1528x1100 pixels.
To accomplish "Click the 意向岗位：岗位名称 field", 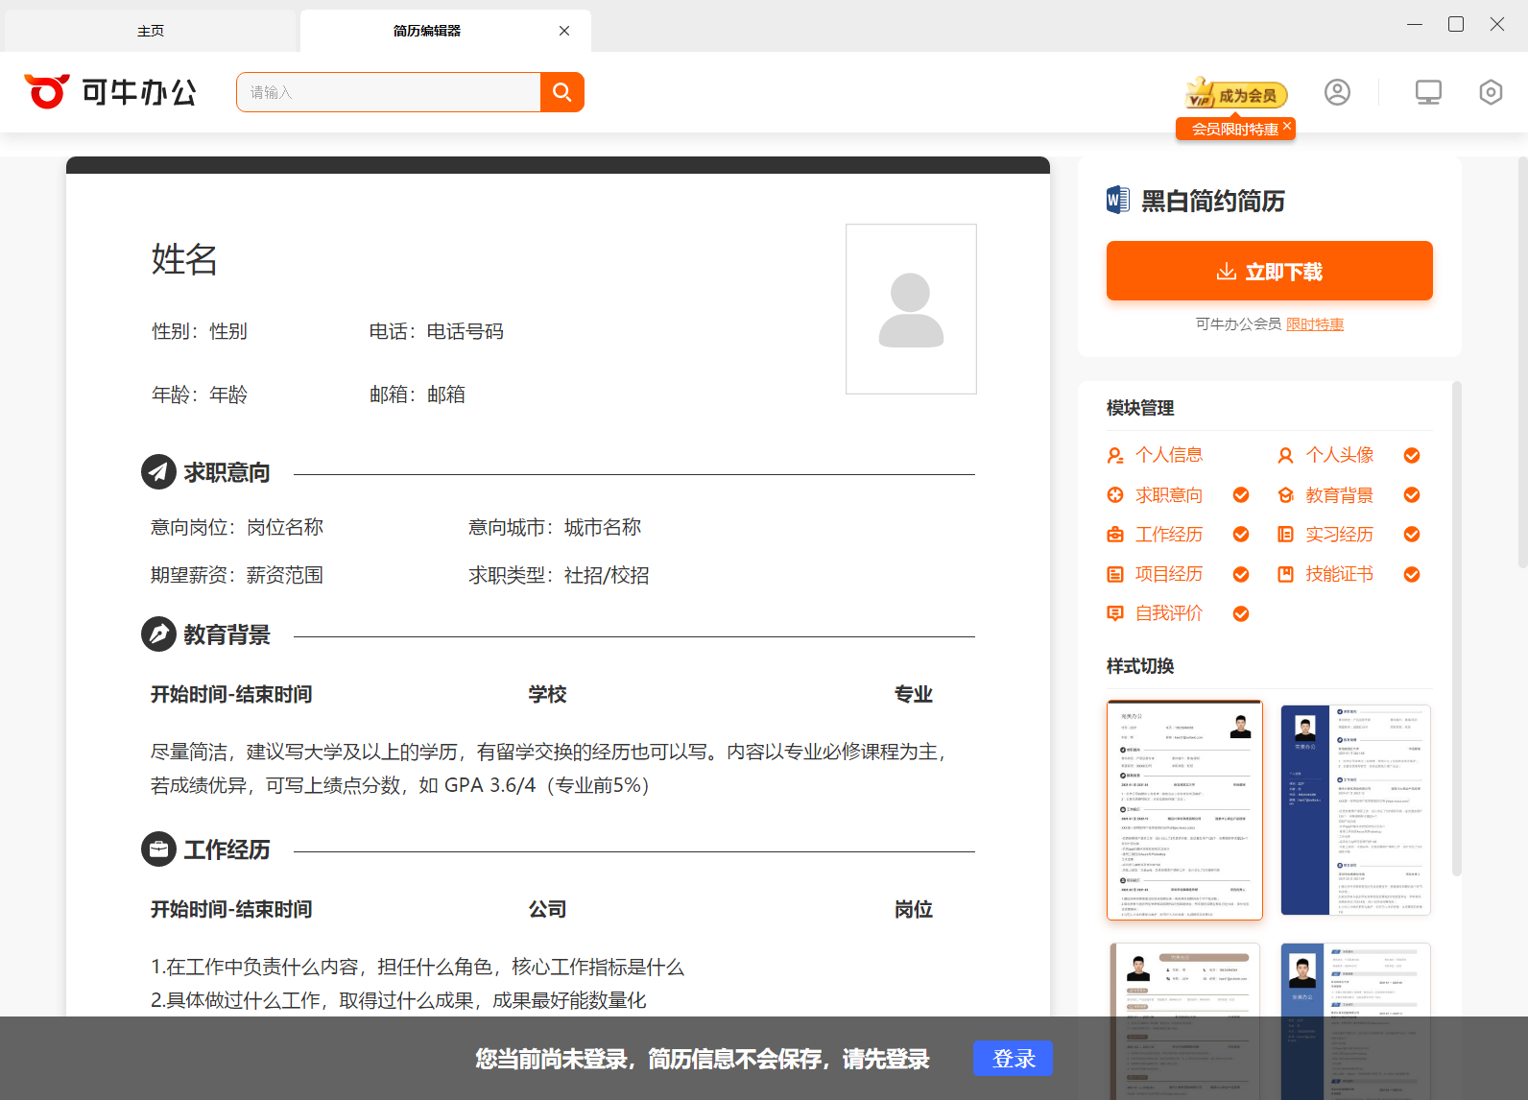I will pos(237,527).
